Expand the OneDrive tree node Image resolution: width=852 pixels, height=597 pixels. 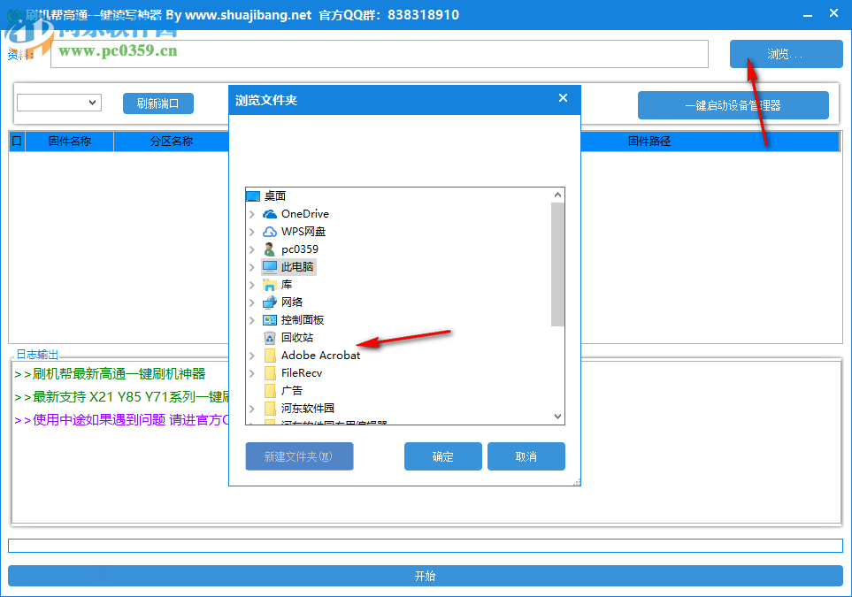pyautogui.click(x=252, y=214)
